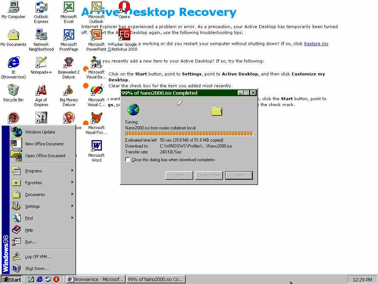Select the Microsoft Excel desktop shortcut
378x284 pixels.
point(69,12)
